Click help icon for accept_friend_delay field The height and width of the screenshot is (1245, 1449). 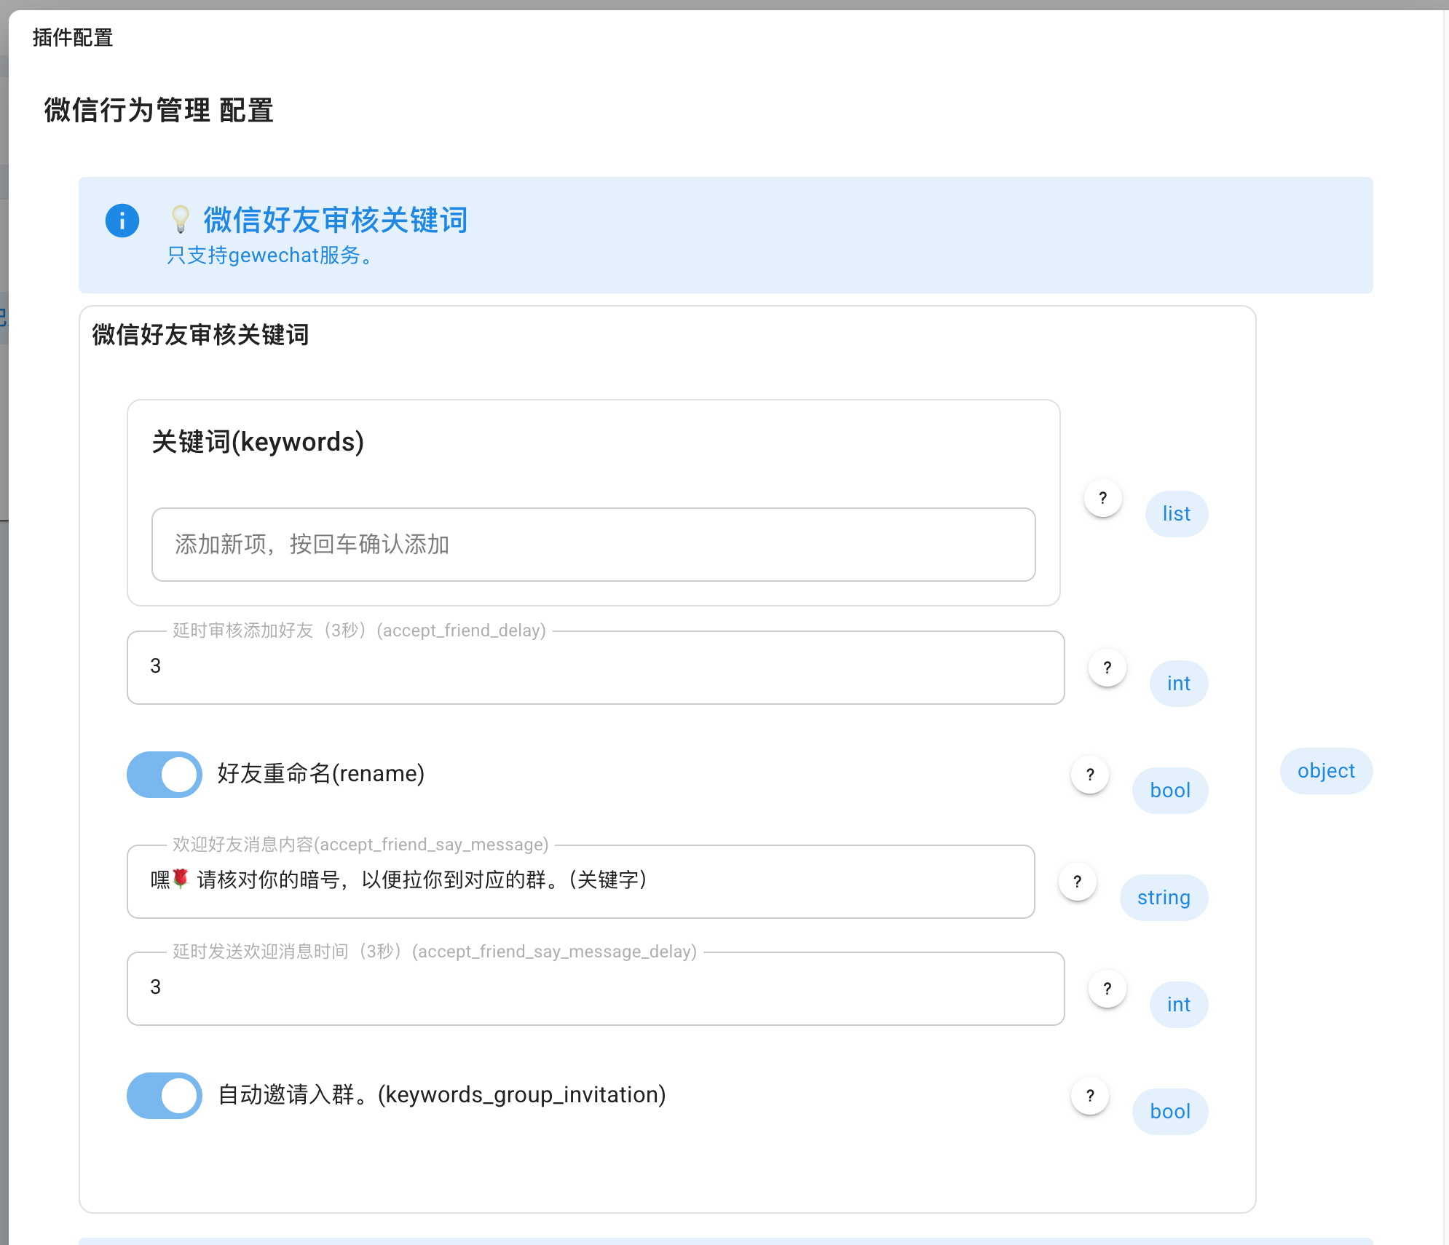[1107, 668]
